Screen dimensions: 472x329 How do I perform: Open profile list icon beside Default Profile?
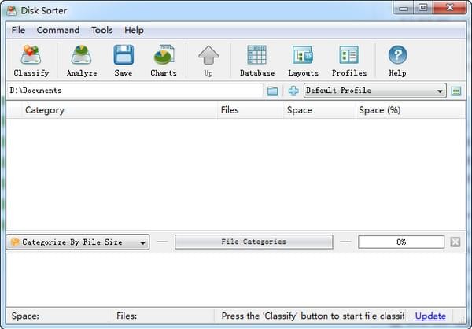(x=456, y=91)
